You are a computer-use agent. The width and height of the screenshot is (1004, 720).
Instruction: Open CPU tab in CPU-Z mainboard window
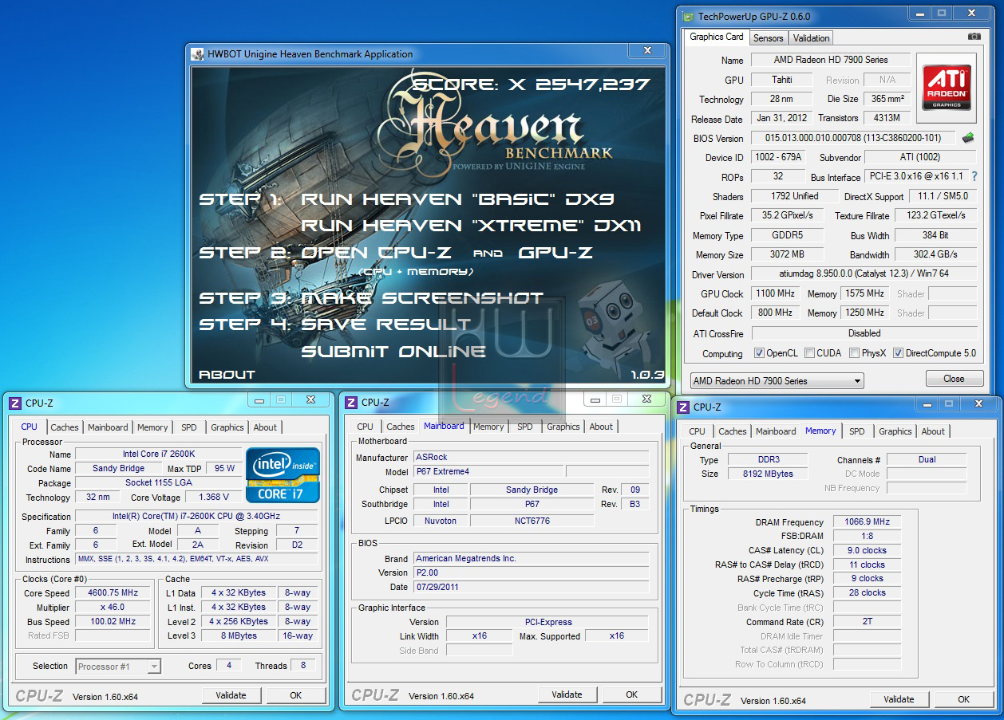click(x=366, y=427)
